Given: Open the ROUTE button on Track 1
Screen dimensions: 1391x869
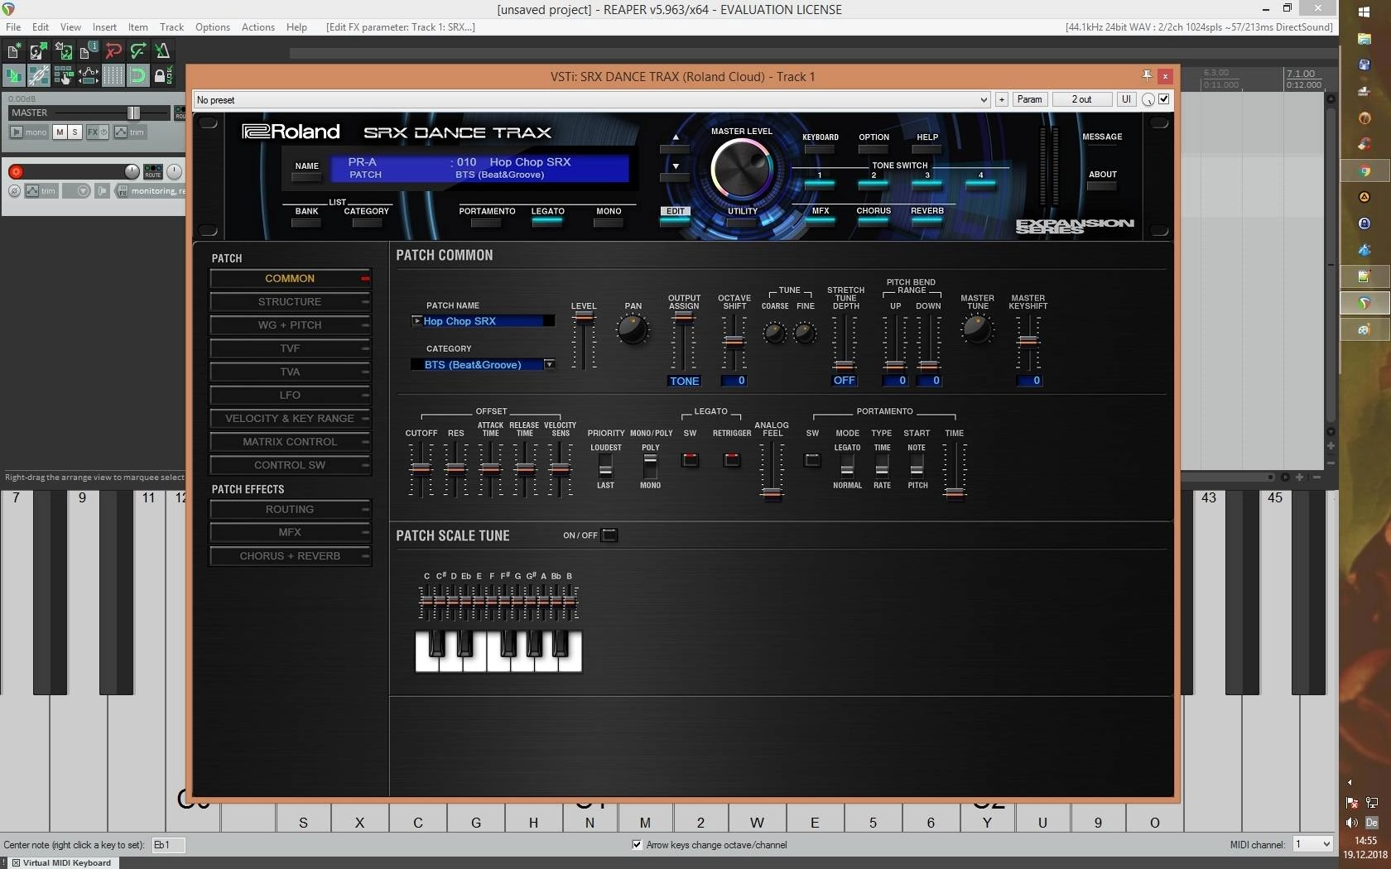Looking at the screenshot, I should [153, 171].
